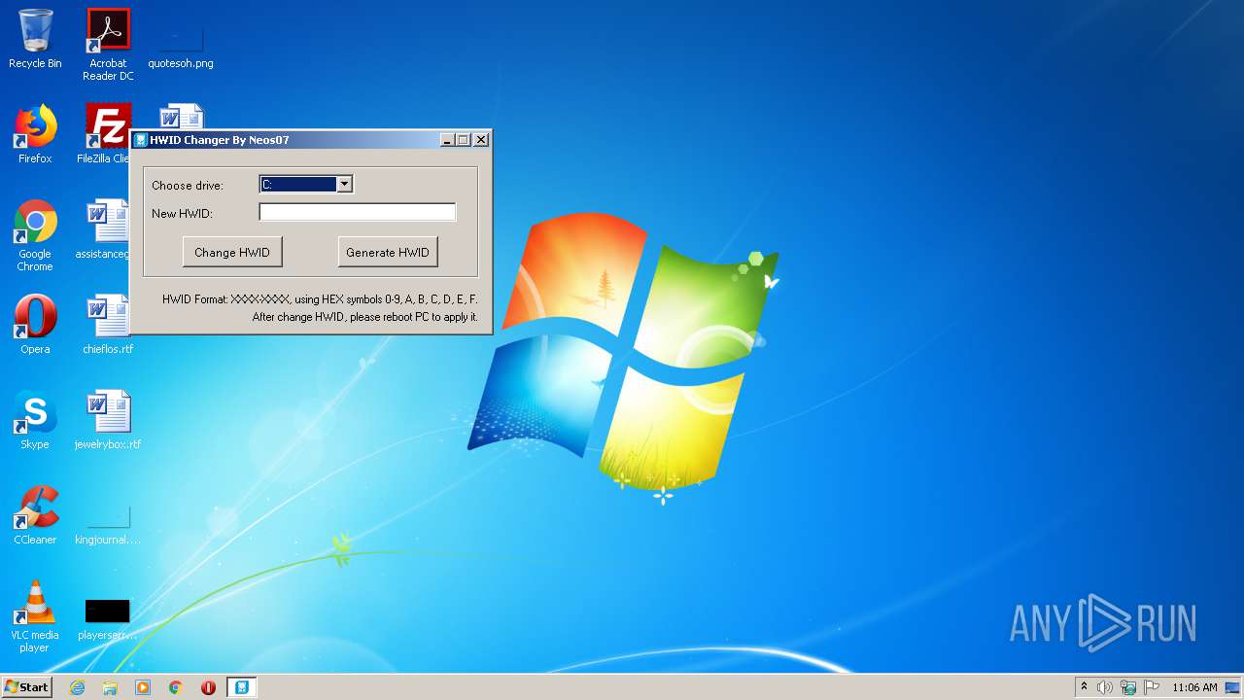This screenshot has height=700, width=1244.
Task: Open Opera desktop shortcut
Action: click(x=35, y=325)
